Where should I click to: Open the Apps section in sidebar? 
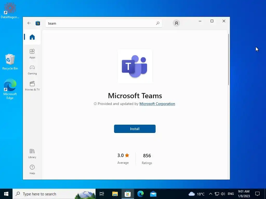click(32, 54)
